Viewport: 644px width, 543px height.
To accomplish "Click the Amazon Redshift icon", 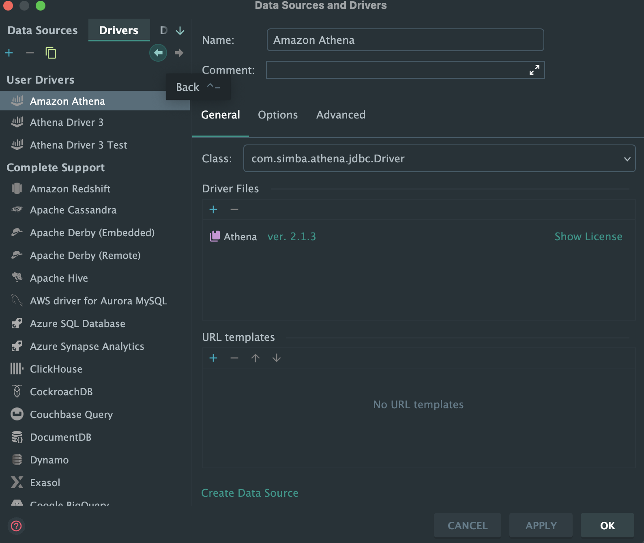I will tap(17, 188).
